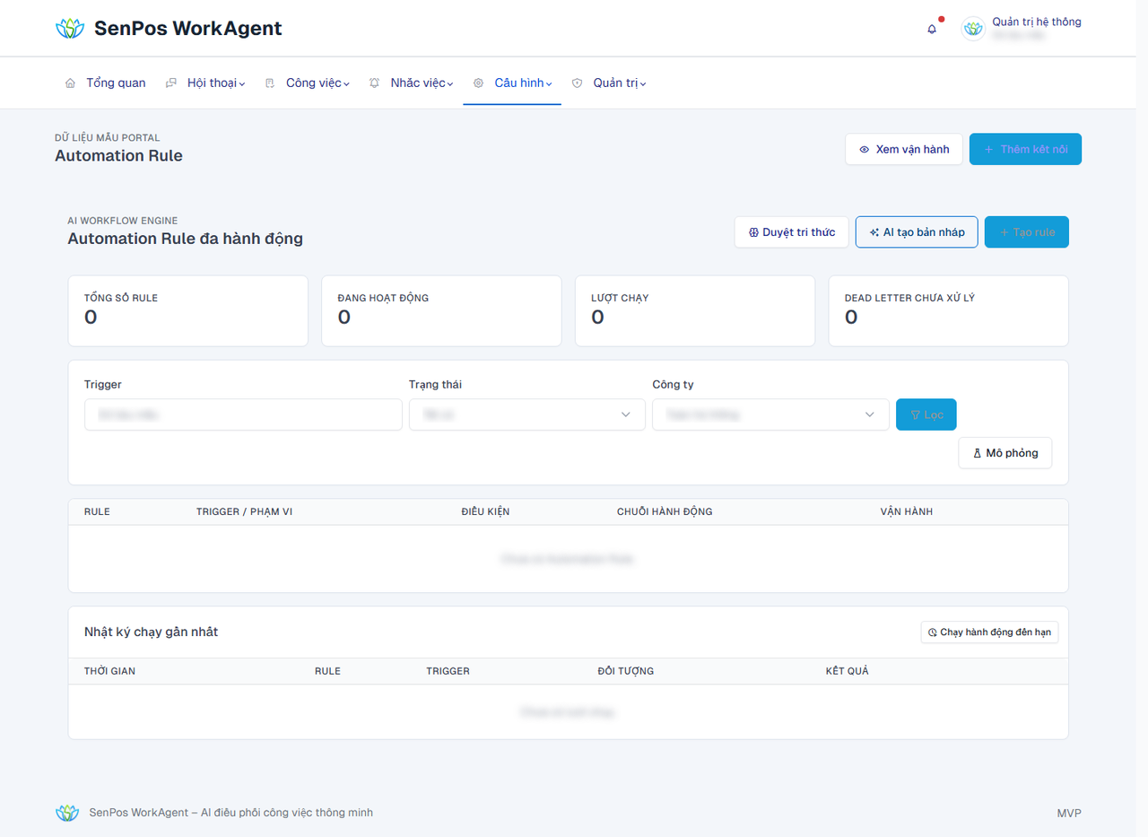The height and width of the screenshot is (837, 1148).
Task: Expand the Hội thoại menu chevron
Action: point(242,84)
